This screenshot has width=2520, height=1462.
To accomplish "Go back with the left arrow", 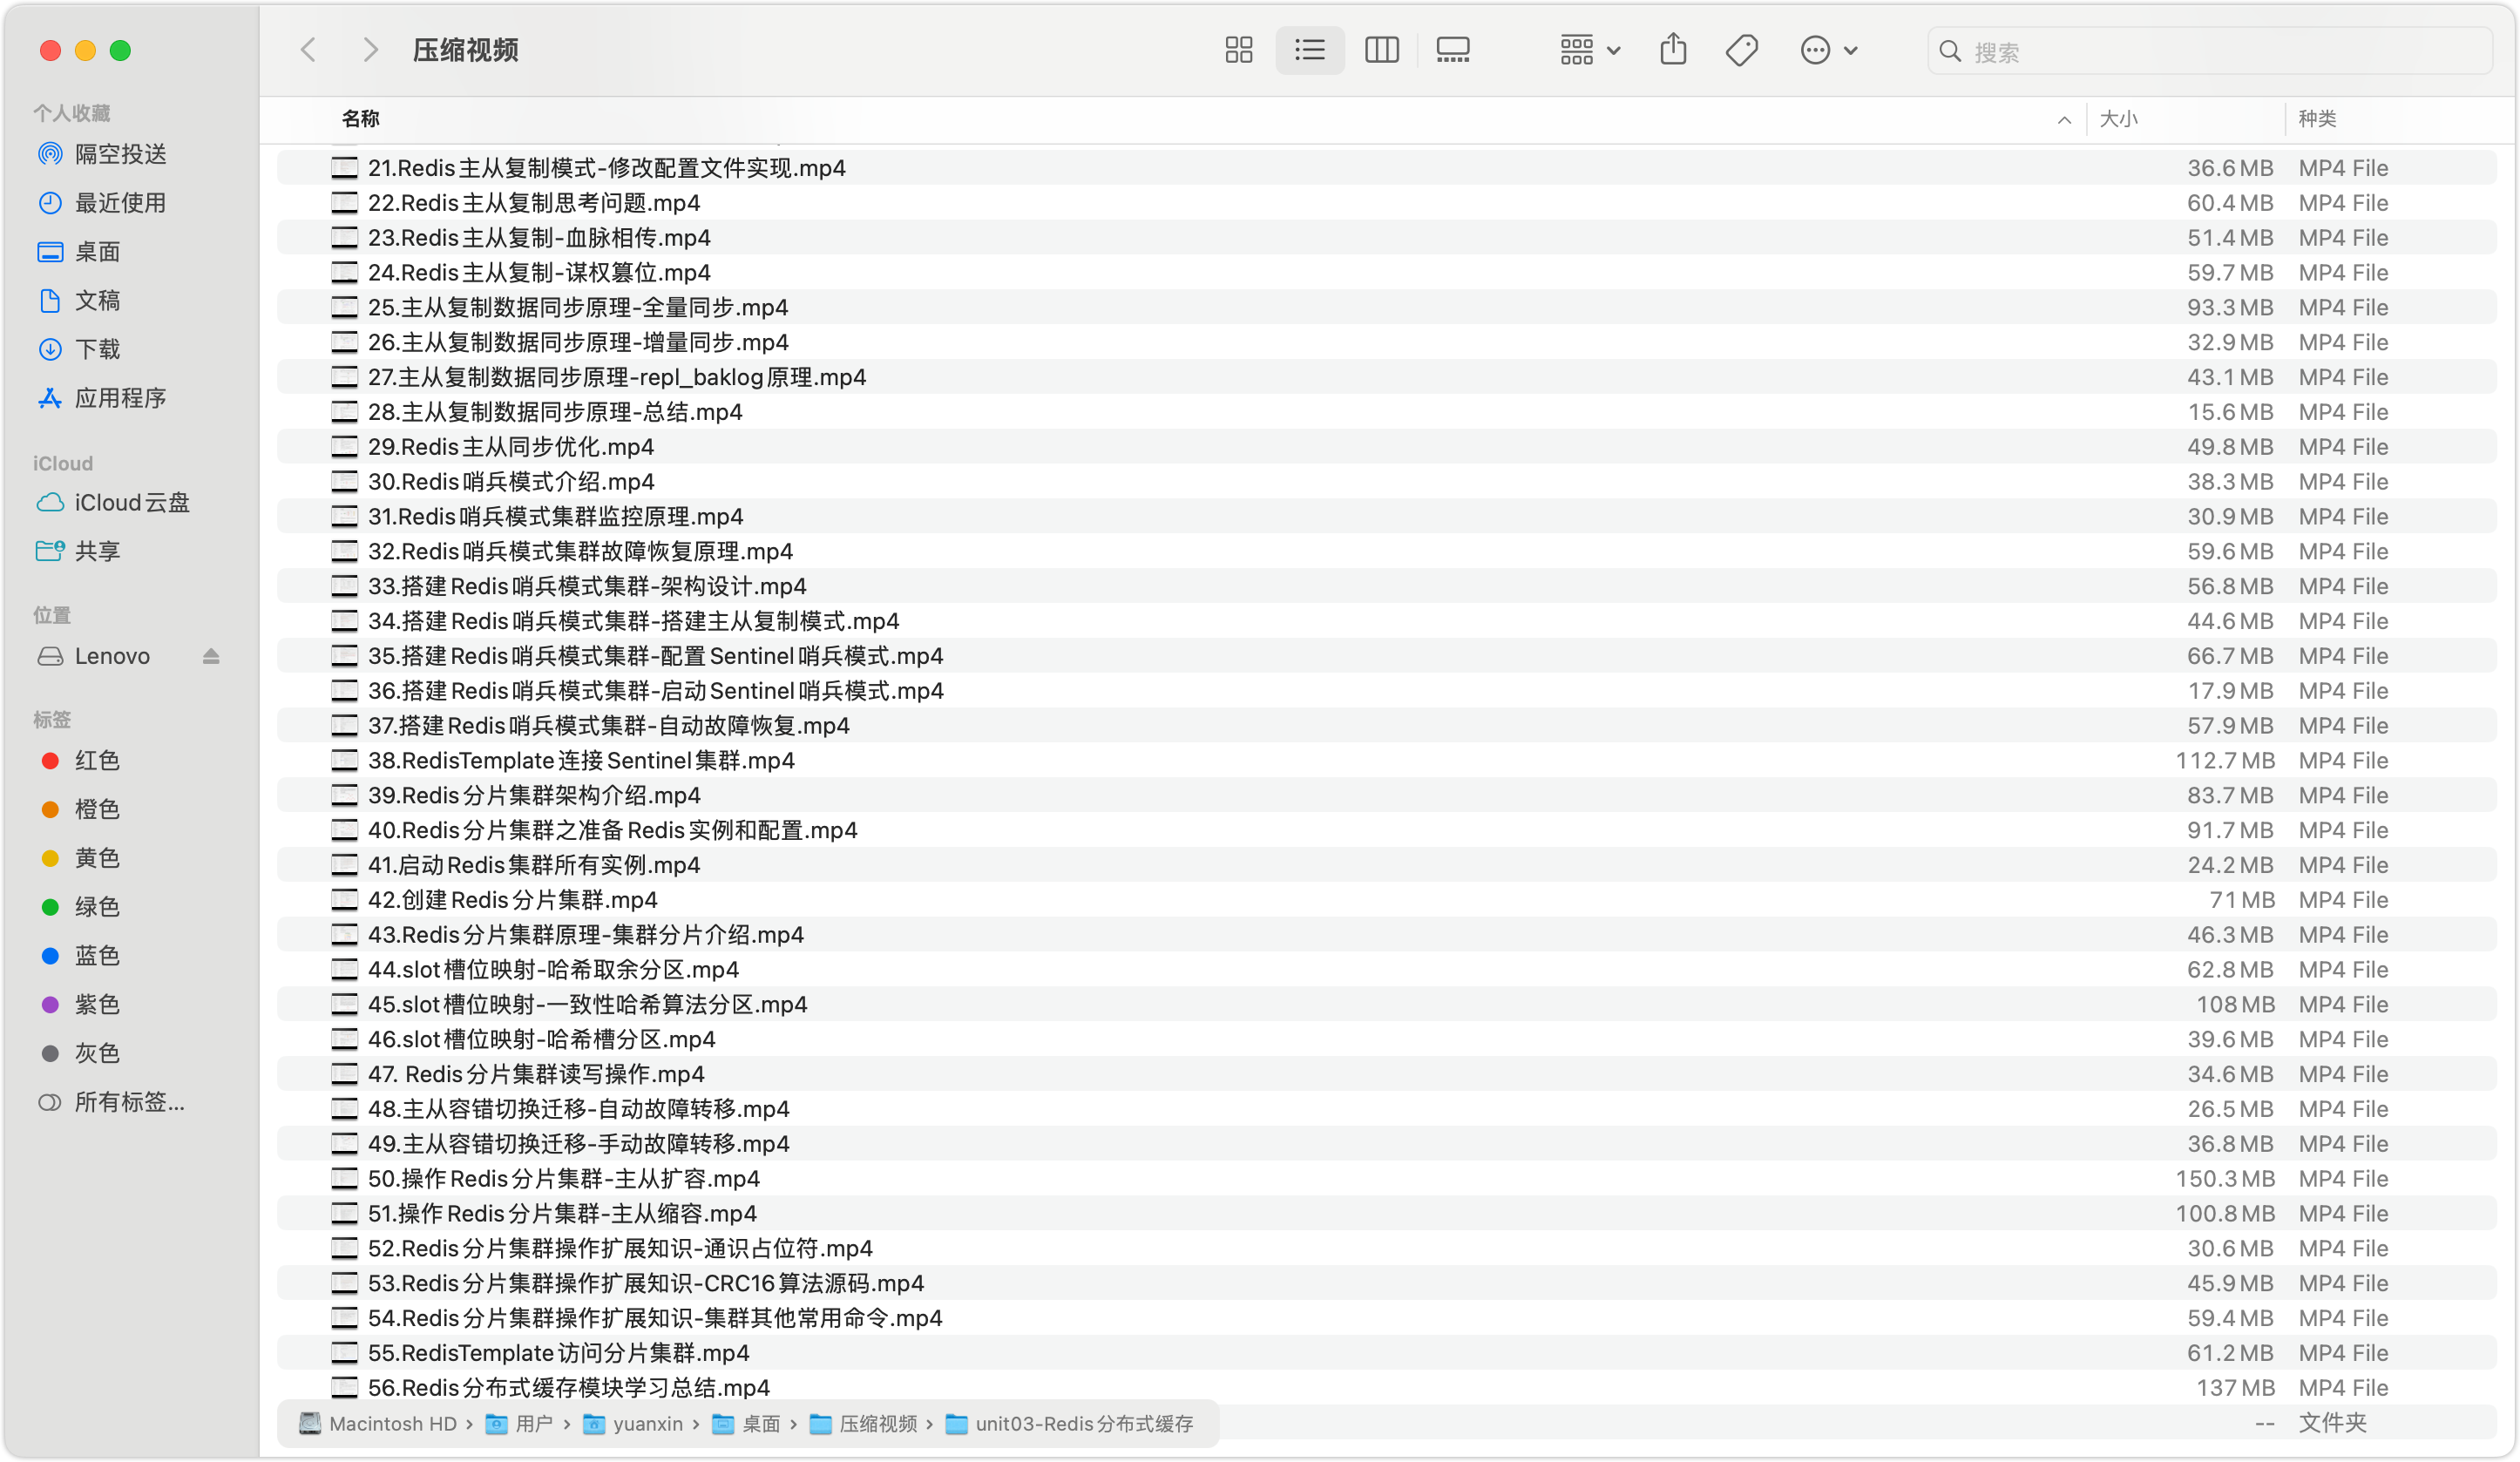I will pyautogui.click(x=308, y=50).
